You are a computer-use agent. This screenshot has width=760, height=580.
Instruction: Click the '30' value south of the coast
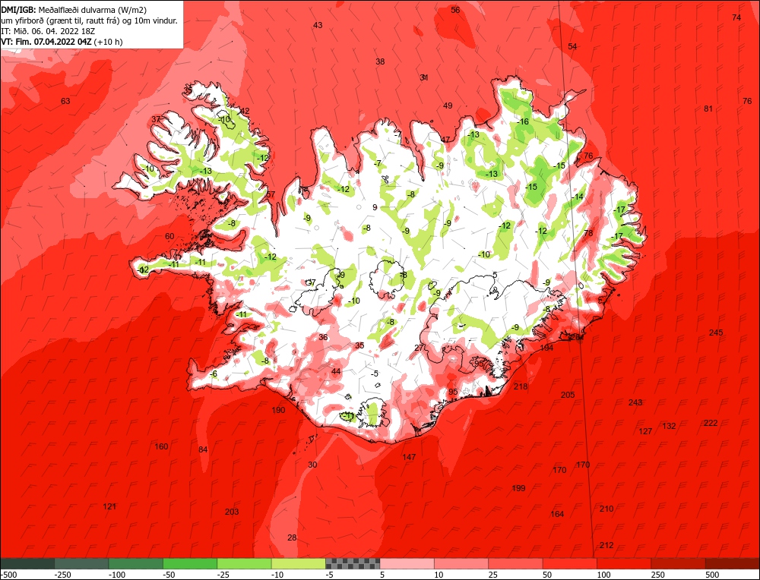pyautogui.click(x=312, y=465)
